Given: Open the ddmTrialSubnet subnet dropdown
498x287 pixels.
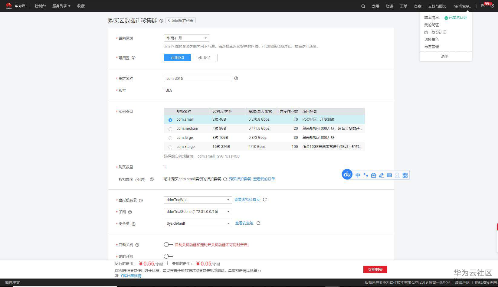Looking at the screenshot, I should pyautogui.click(x=198, y=212).
